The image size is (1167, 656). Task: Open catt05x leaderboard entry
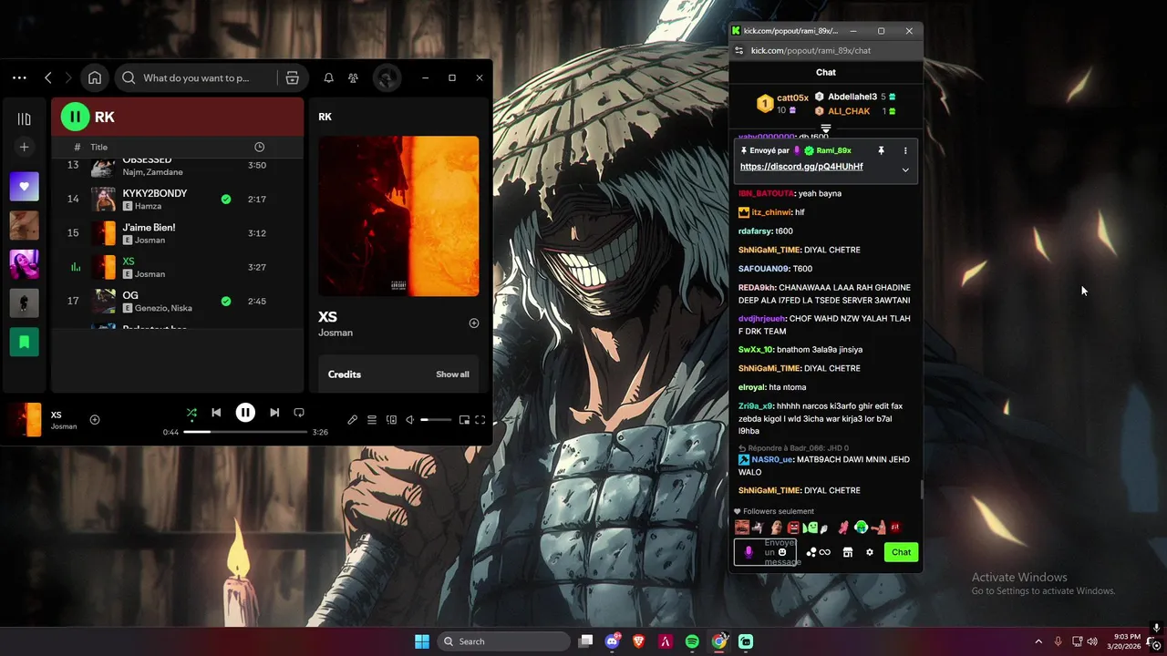tap(782, 104)
